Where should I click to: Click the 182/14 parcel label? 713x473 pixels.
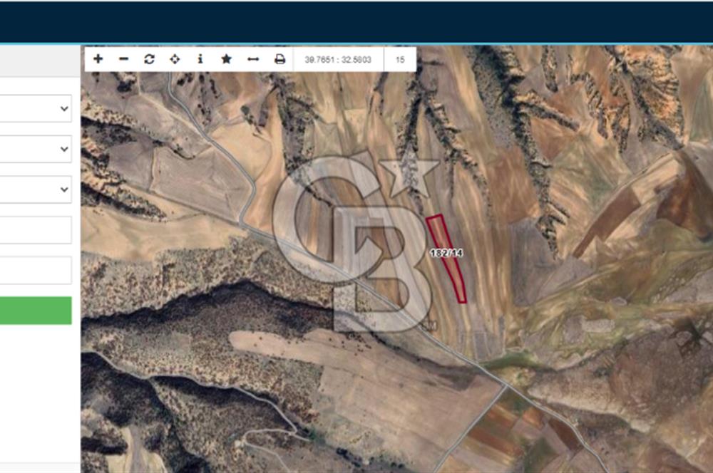[446, 253]
